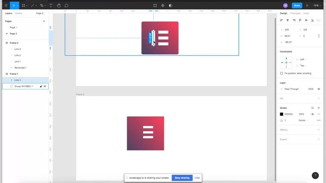The width and height of the screenshot is (326, 183).
Task: Enable Fix position when scrolling checkbox
Action: [x=282, y=73]
